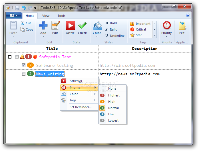Click the Save floppy disk icon
Screen dimensions: 199x151
[x=17, y=8]
